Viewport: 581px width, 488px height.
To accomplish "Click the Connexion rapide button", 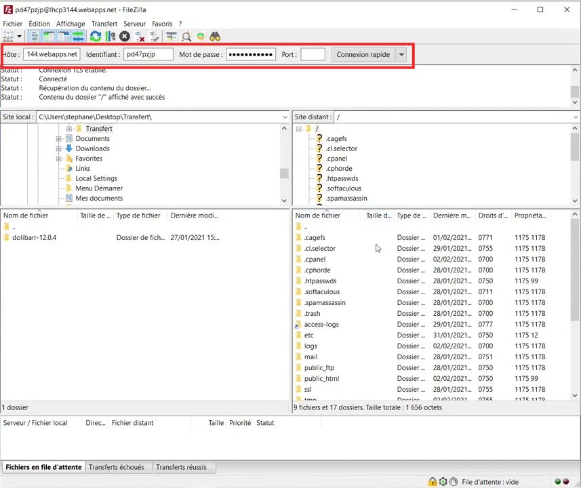I will (x=363, y=55).
